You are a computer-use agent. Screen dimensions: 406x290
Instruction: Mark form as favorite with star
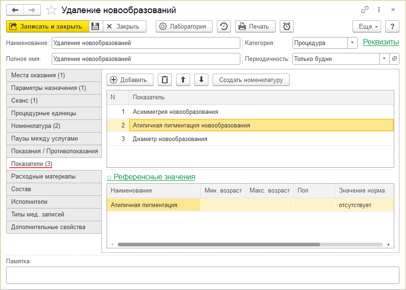tap(52, 10)
